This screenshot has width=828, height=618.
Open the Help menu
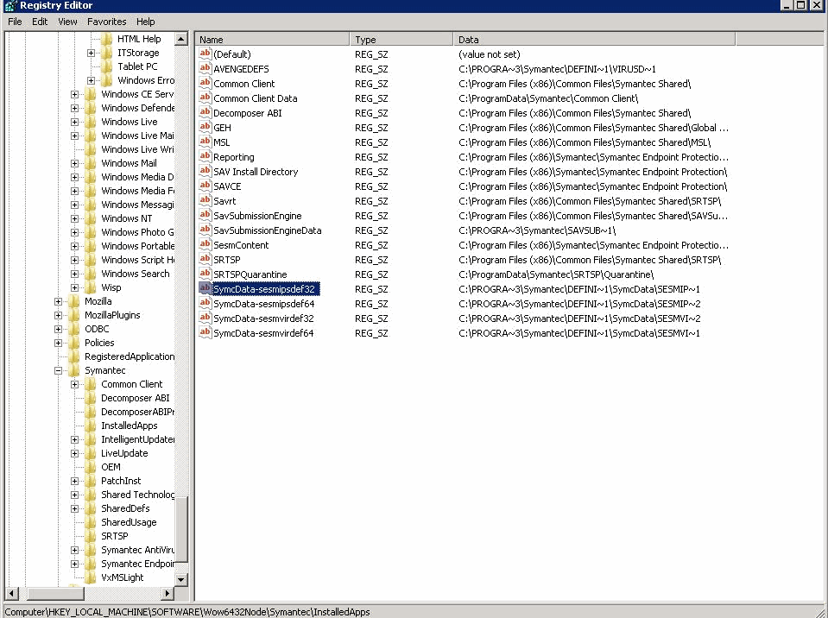[145, 22]
